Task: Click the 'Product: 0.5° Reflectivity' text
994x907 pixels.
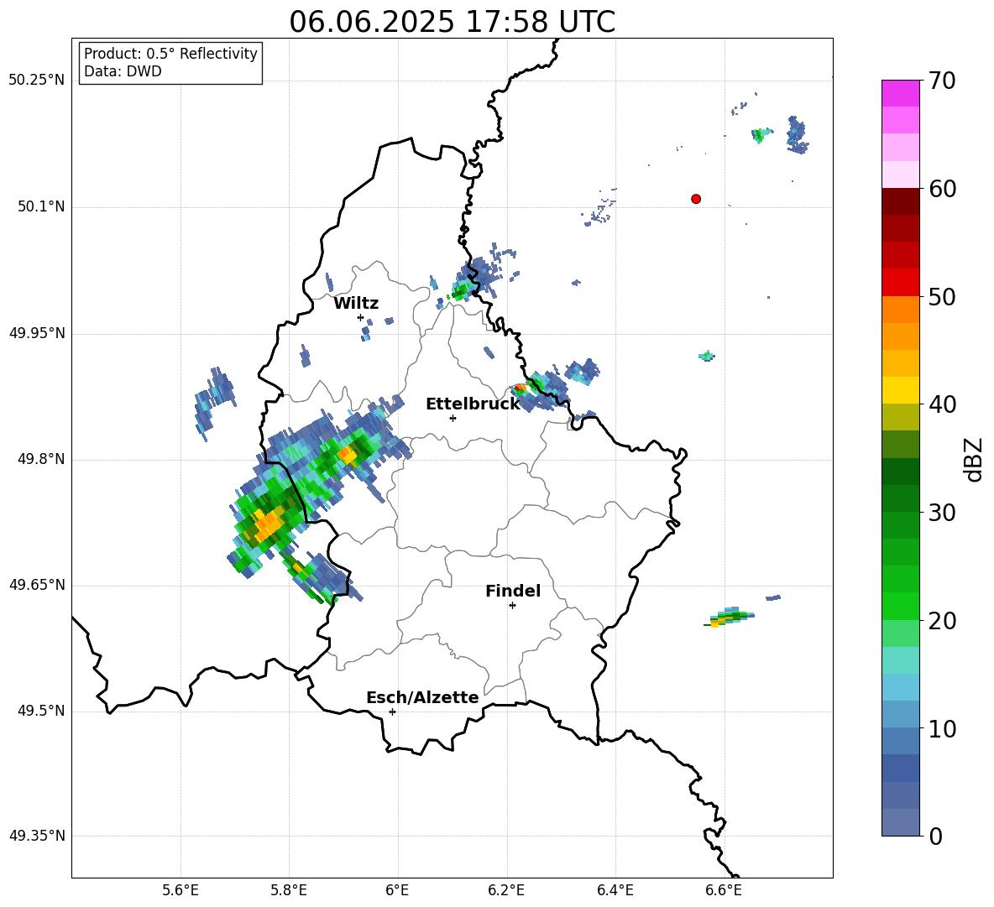Action: (170, 54)
